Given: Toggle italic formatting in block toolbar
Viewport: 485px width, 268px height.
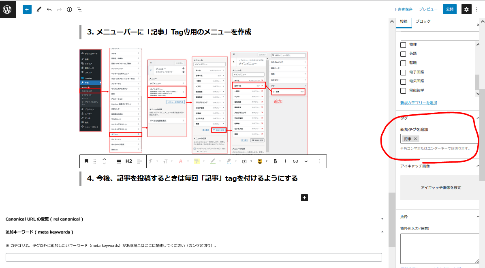Looking at the screenshot, I should click(285, 161).
